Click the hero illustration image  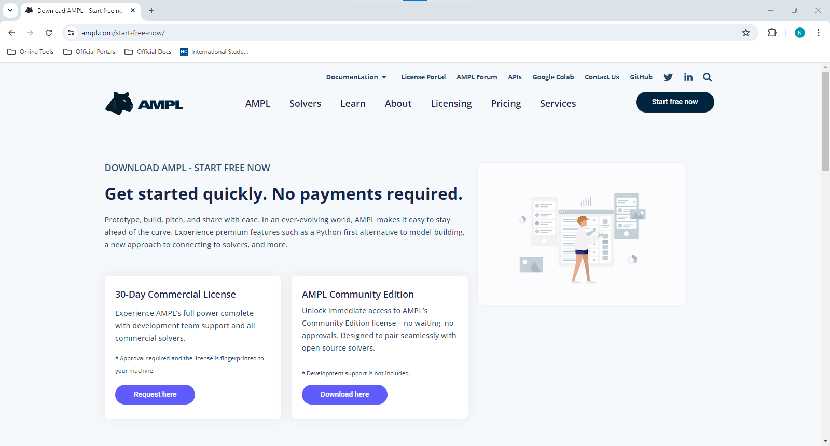[x=582, y=234]
